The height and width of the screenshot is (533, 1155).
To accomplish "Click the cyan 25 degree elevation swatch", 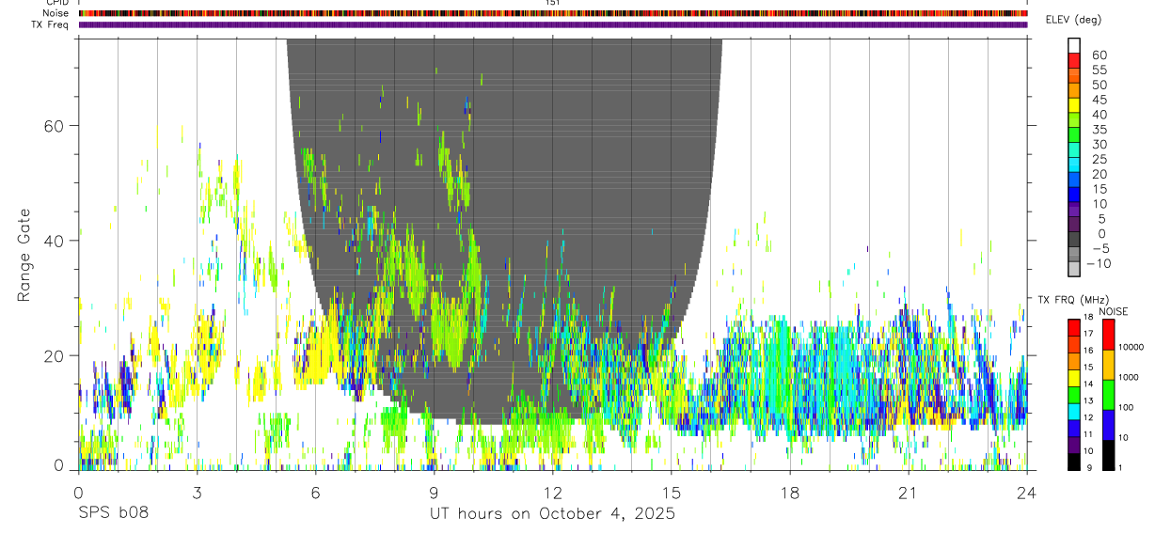I will [x=1075, y=165].
